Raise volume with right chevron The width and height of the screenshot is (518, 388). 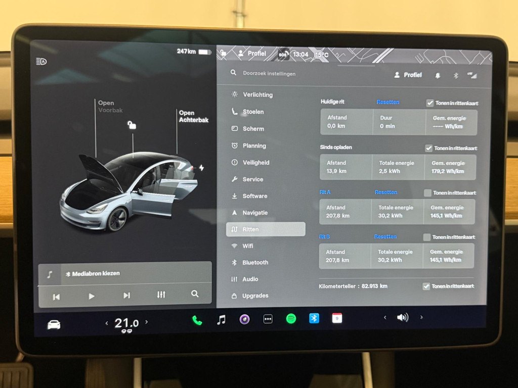tap(421, 317)
